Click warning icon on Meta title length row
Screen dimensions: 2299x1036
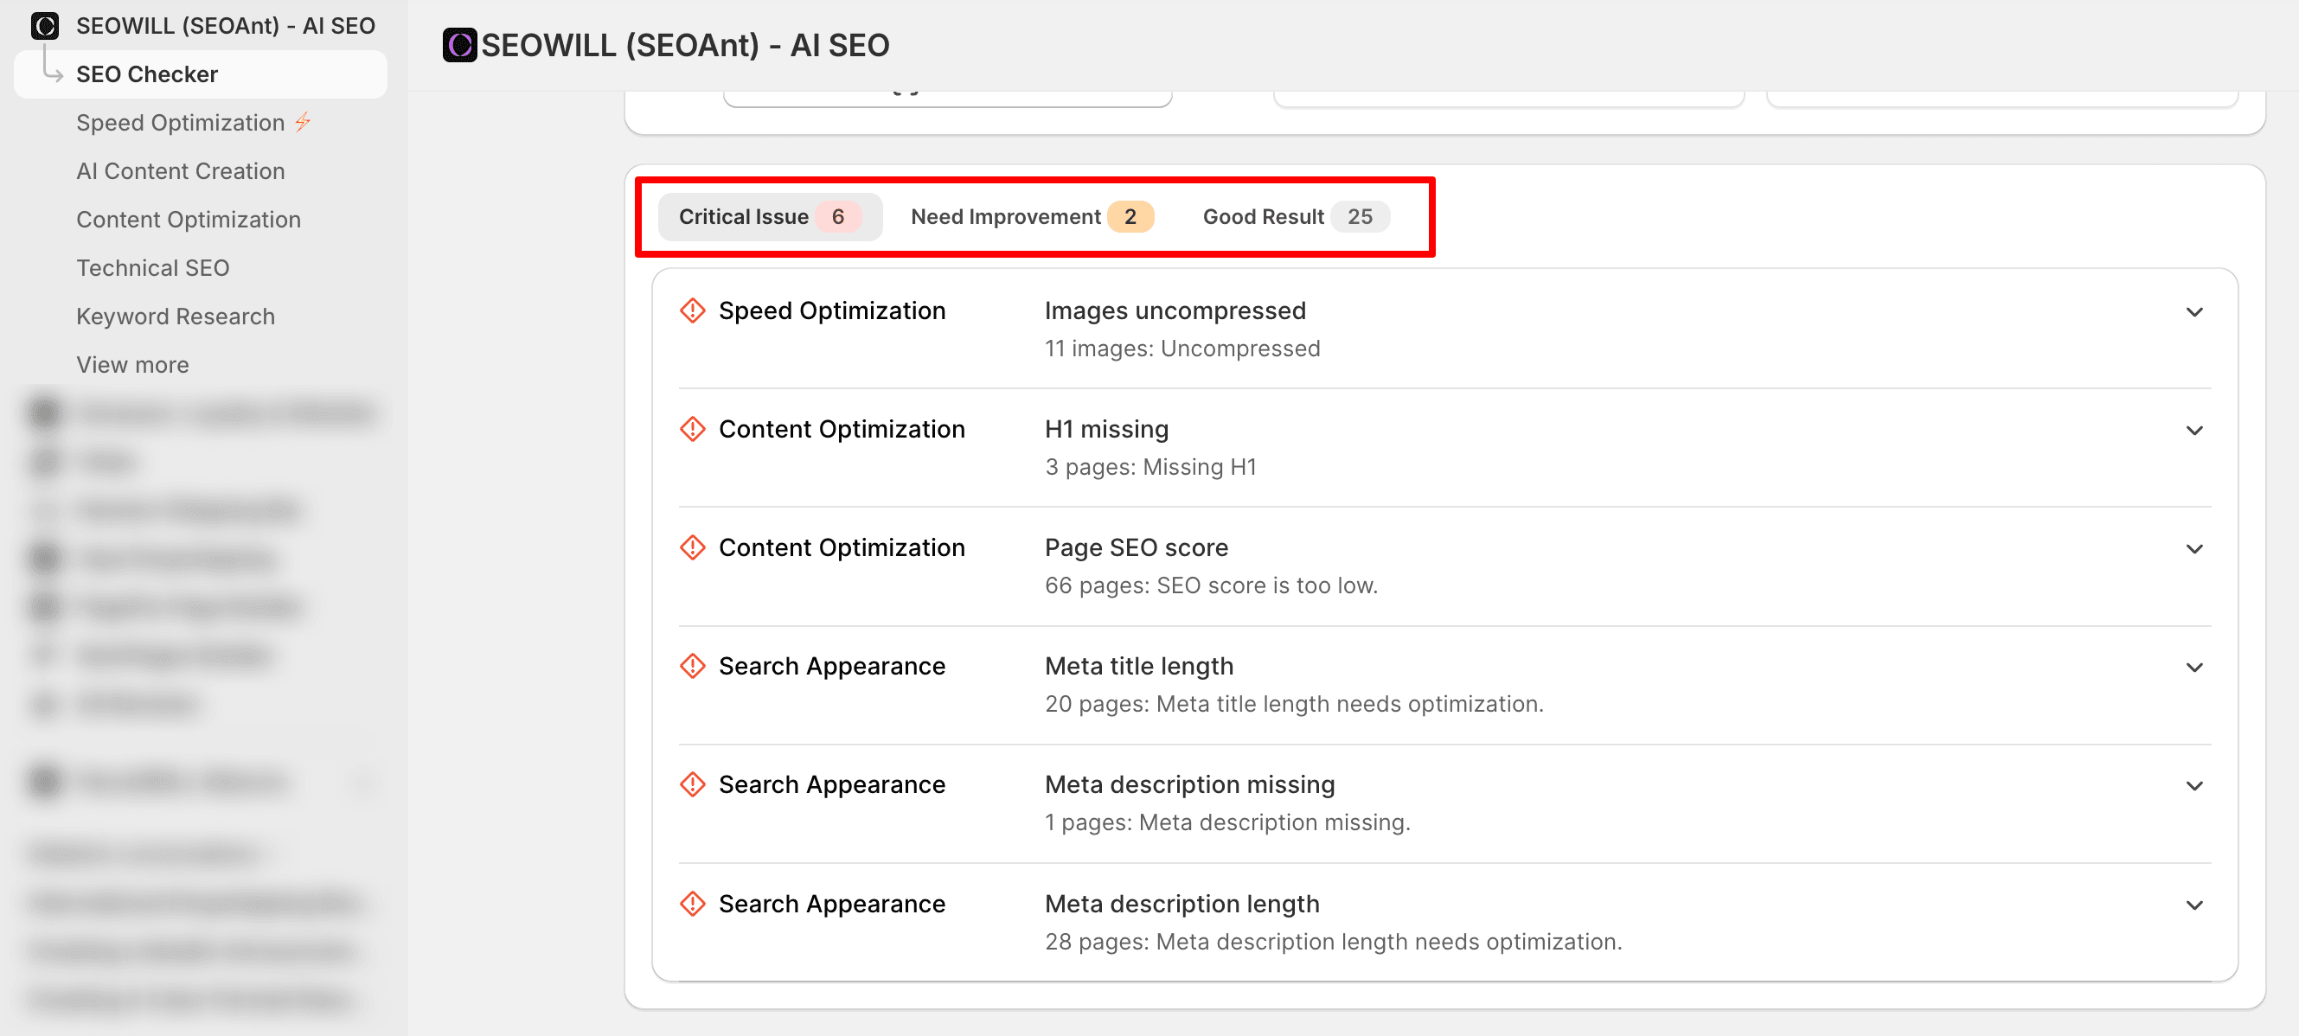click(693, 666)
